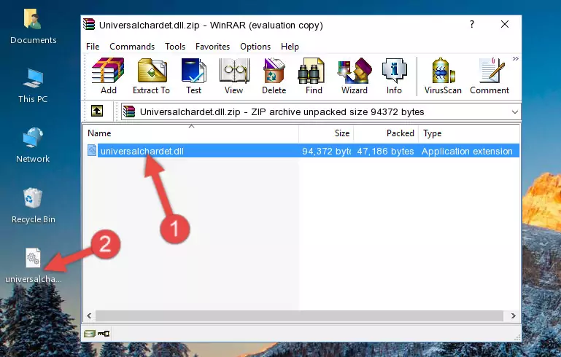Image resolution: width=561 pixels, height=357 pixels.
Task: Run the Test archive tool
Action: (x=193, y=76)
